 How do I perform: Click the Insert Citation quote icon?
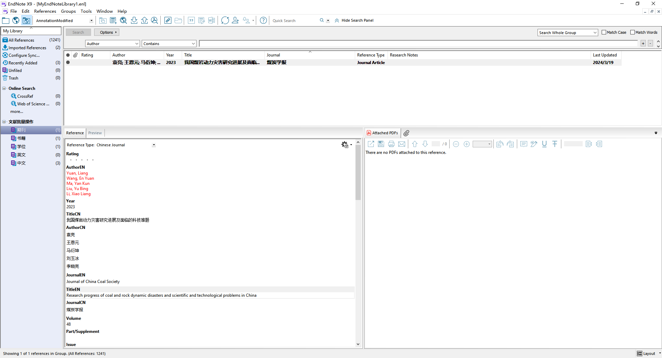[x=191, y=21]
